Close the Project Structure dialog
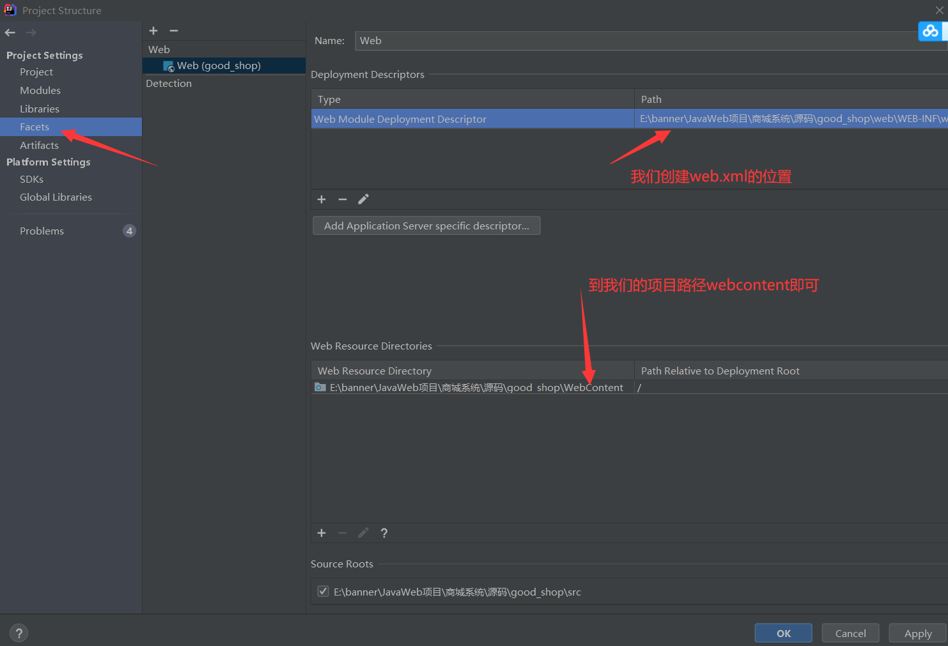The image size is (948, 646). point(940,10)
